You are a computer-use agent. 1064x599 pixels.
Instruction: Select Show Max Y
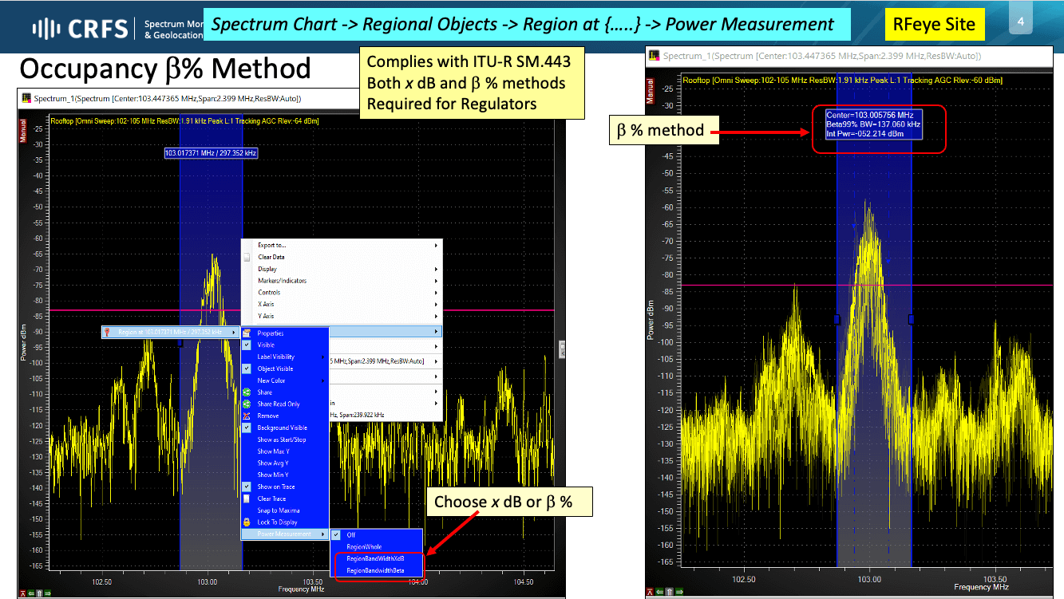284,451
